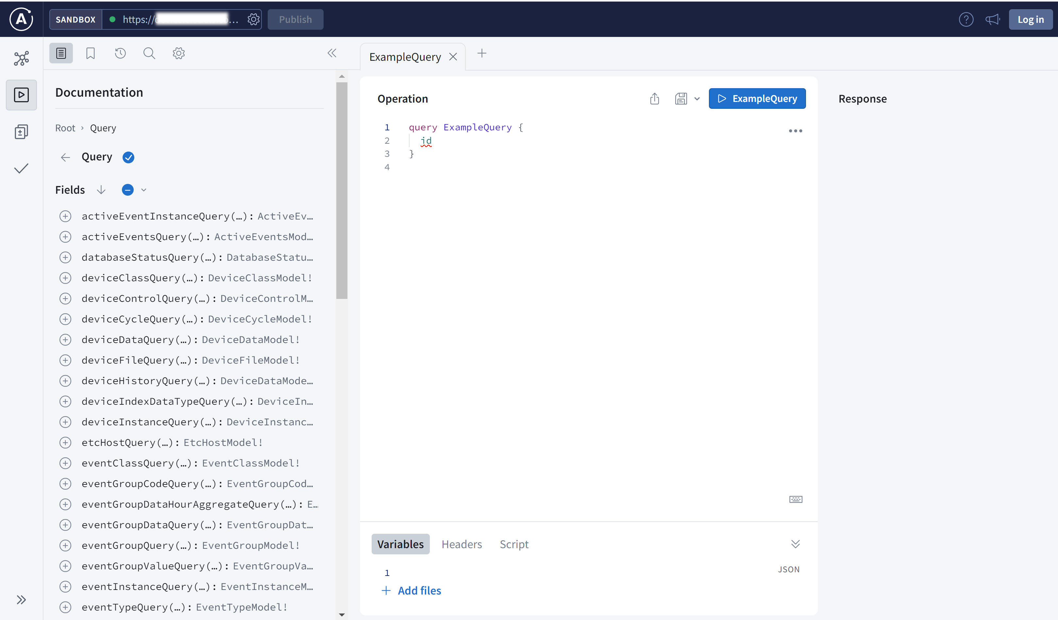The image size is (1058, 620).
Task: Expand the save operation dropdown arrow
Action: [x=697, y=99]
